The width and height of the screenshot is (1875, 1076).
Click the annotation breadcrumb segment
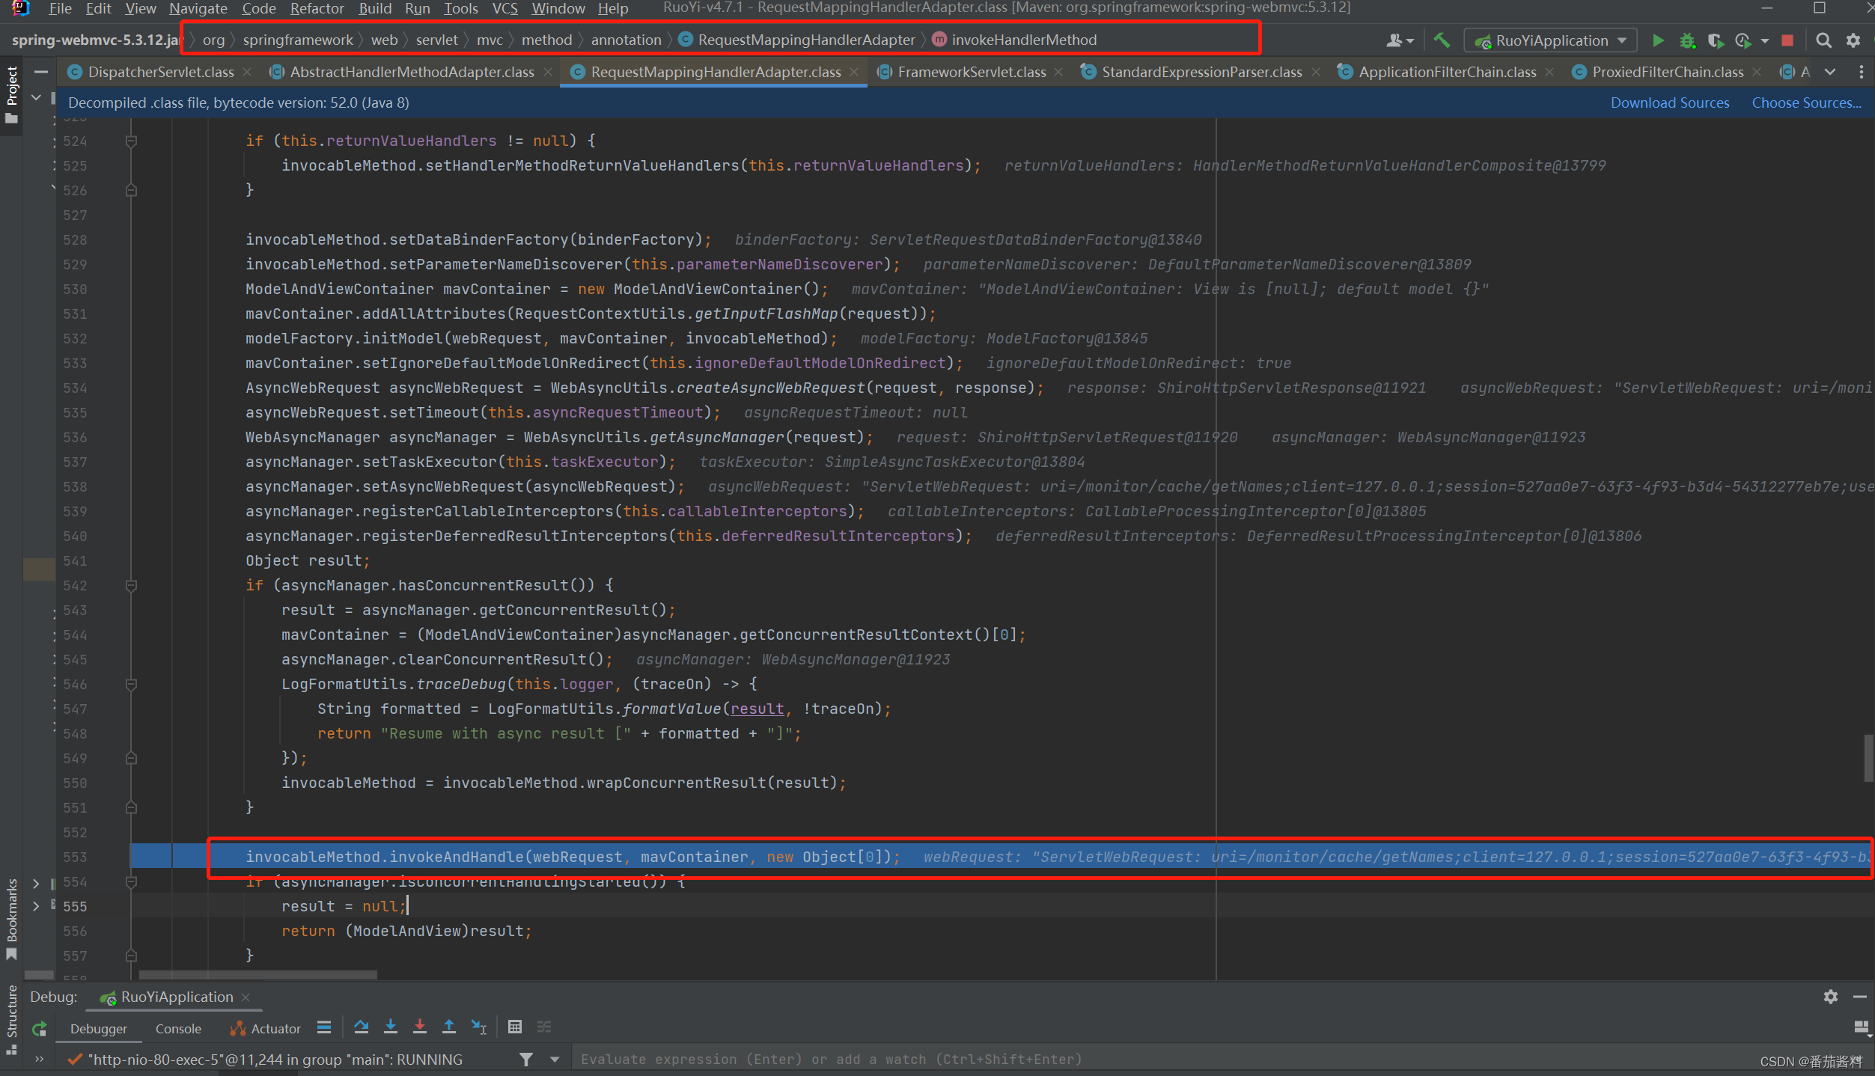click(626, 40)
